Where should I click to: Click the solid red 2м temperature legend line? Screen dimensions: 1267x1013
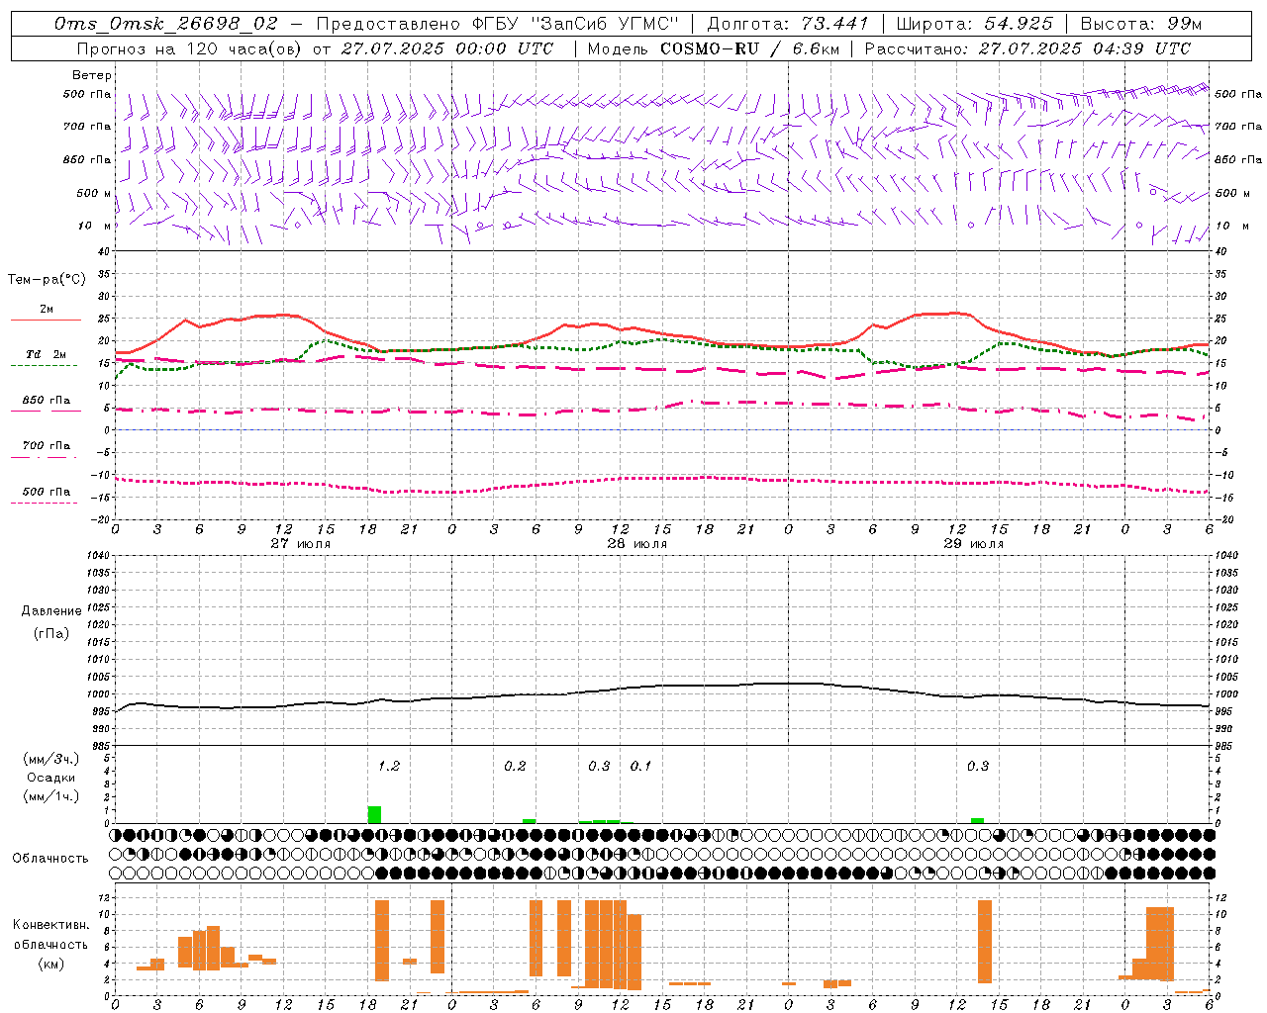point(46,320)
